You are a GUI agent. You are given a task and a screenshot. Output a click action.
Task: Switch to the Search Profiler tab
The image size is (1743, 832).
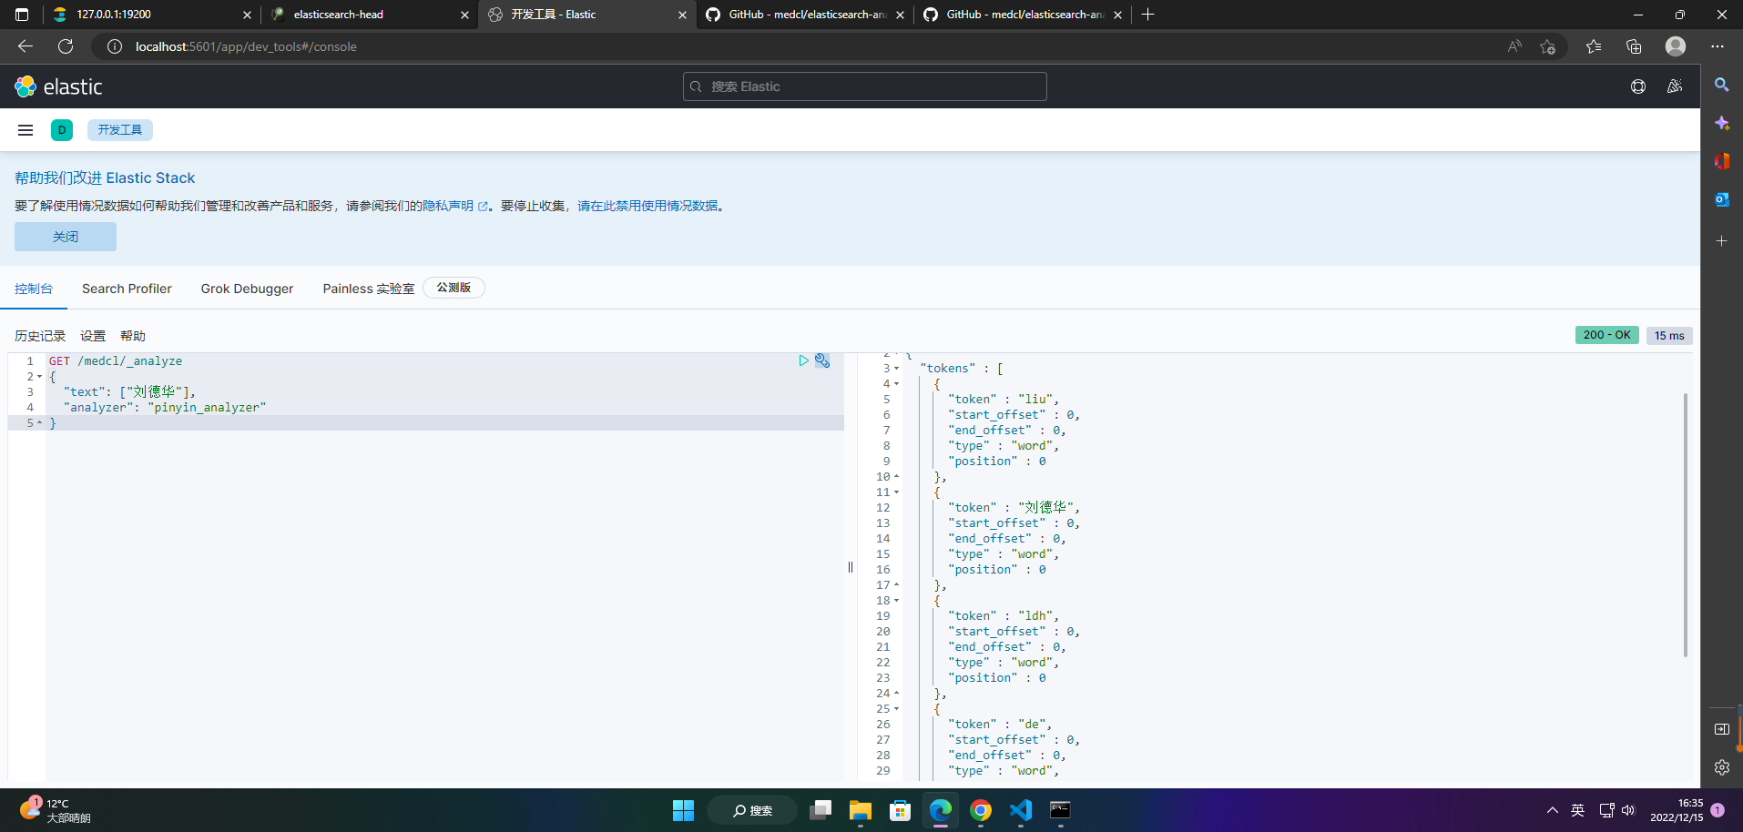pyautogui.click(x=127, y=289)
